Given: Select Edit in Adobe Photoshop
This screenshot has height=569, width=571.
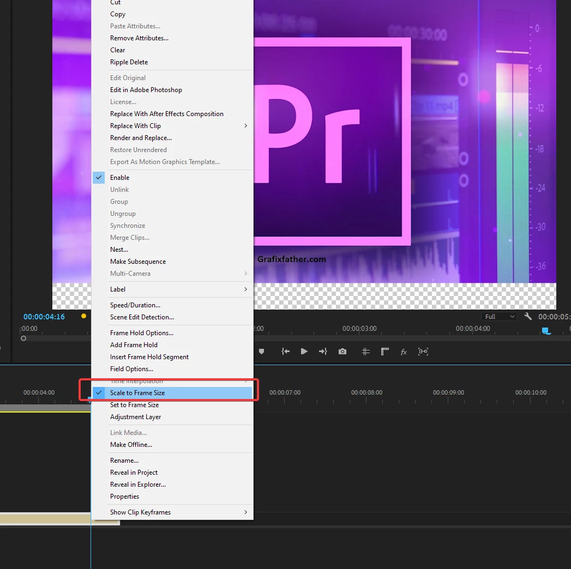Looking at the screenshot, I should [x=172, y=90].
